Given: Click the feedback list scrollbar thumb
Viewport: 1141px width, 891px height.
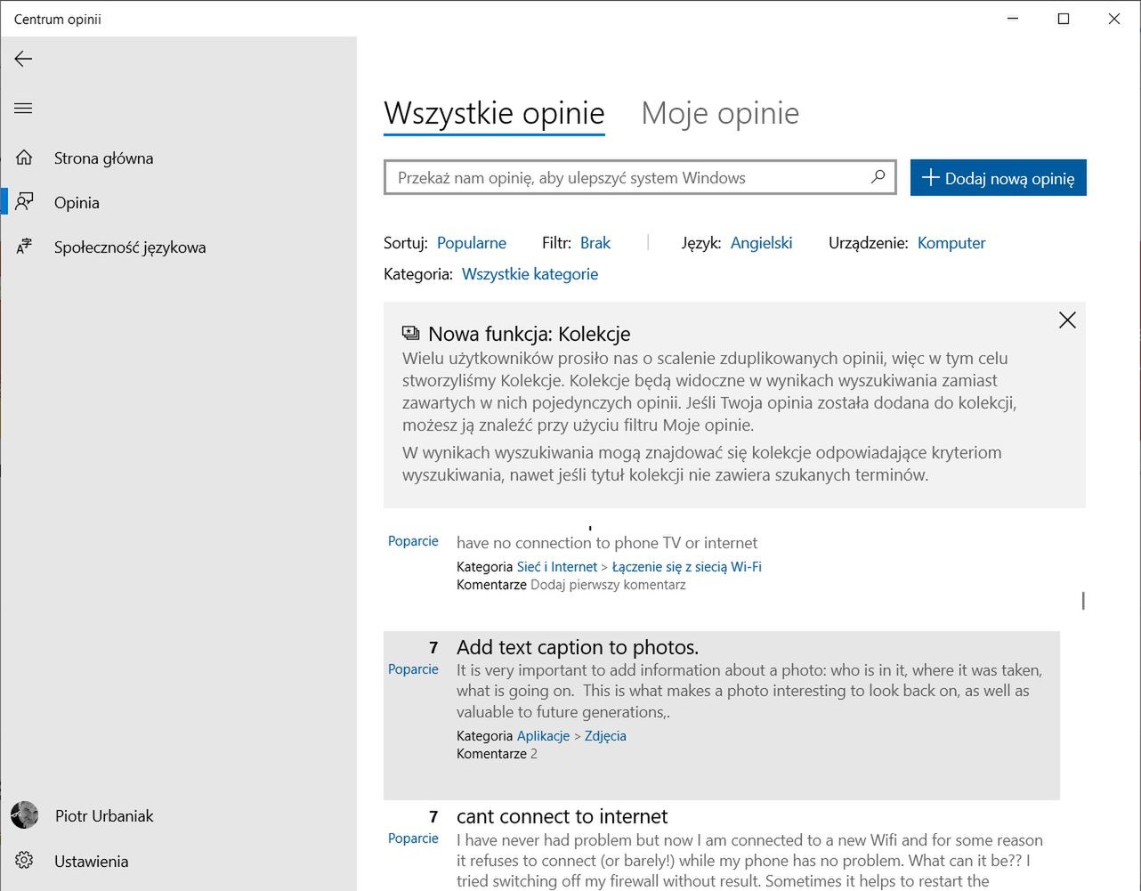Looking at the screenshot, I should pos(1083,601).
